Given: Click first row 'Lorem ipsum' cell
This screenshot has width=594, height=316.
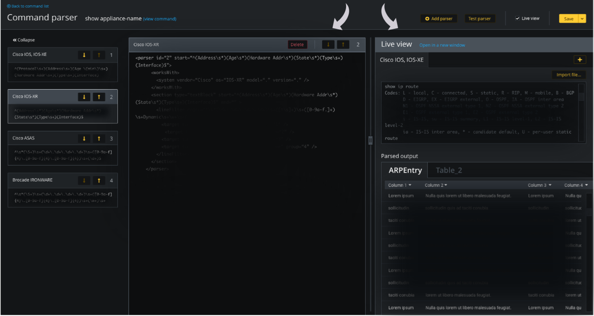Looking at the screenshot, I should click(401, 196).
